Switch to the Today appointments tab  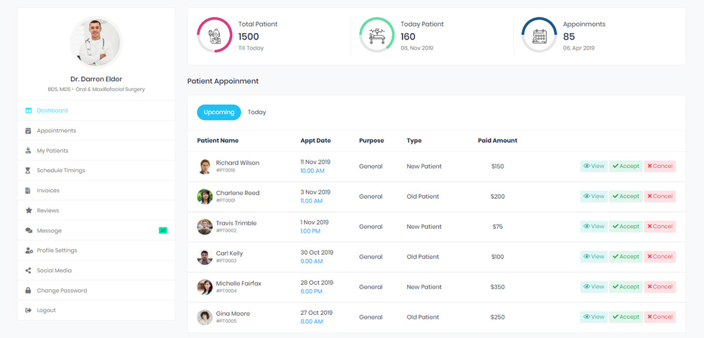tap(257, 112)
